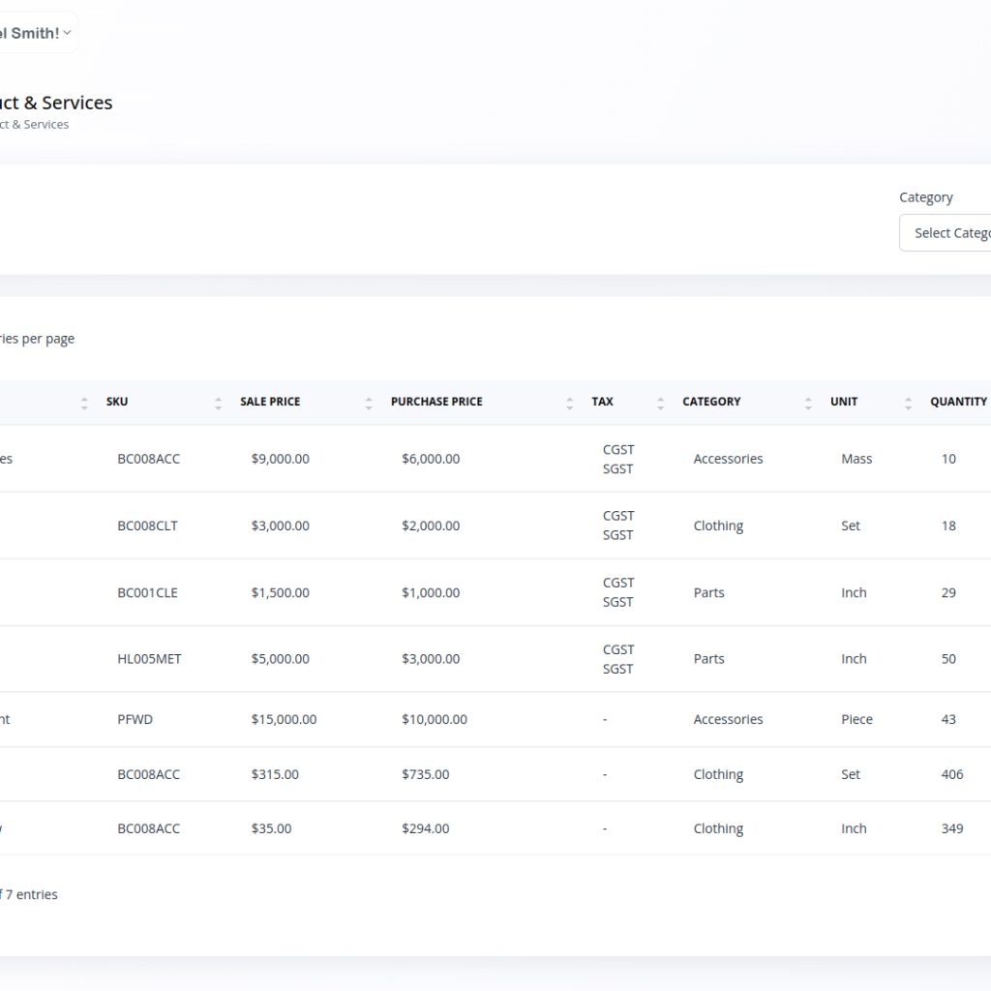The width and height of the screenshot is (991, 991).
Task: Click the breadcrumb text under the page title
Action: pyautogui.click(x=34, y=125)
